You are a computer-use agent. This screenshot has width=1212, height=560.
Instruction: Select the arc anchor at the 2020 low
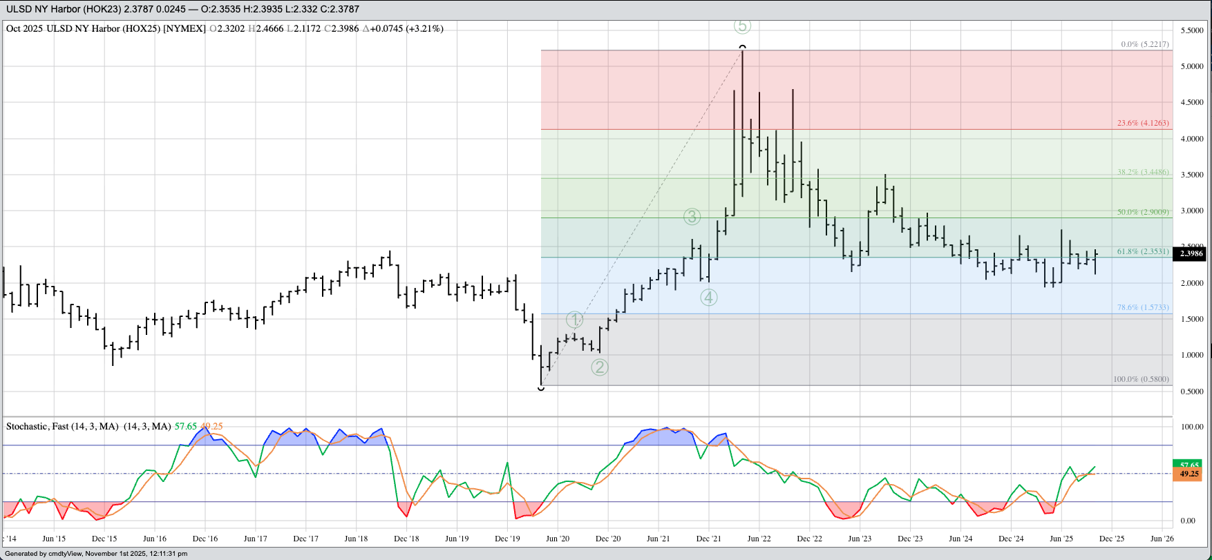(541, 389)
